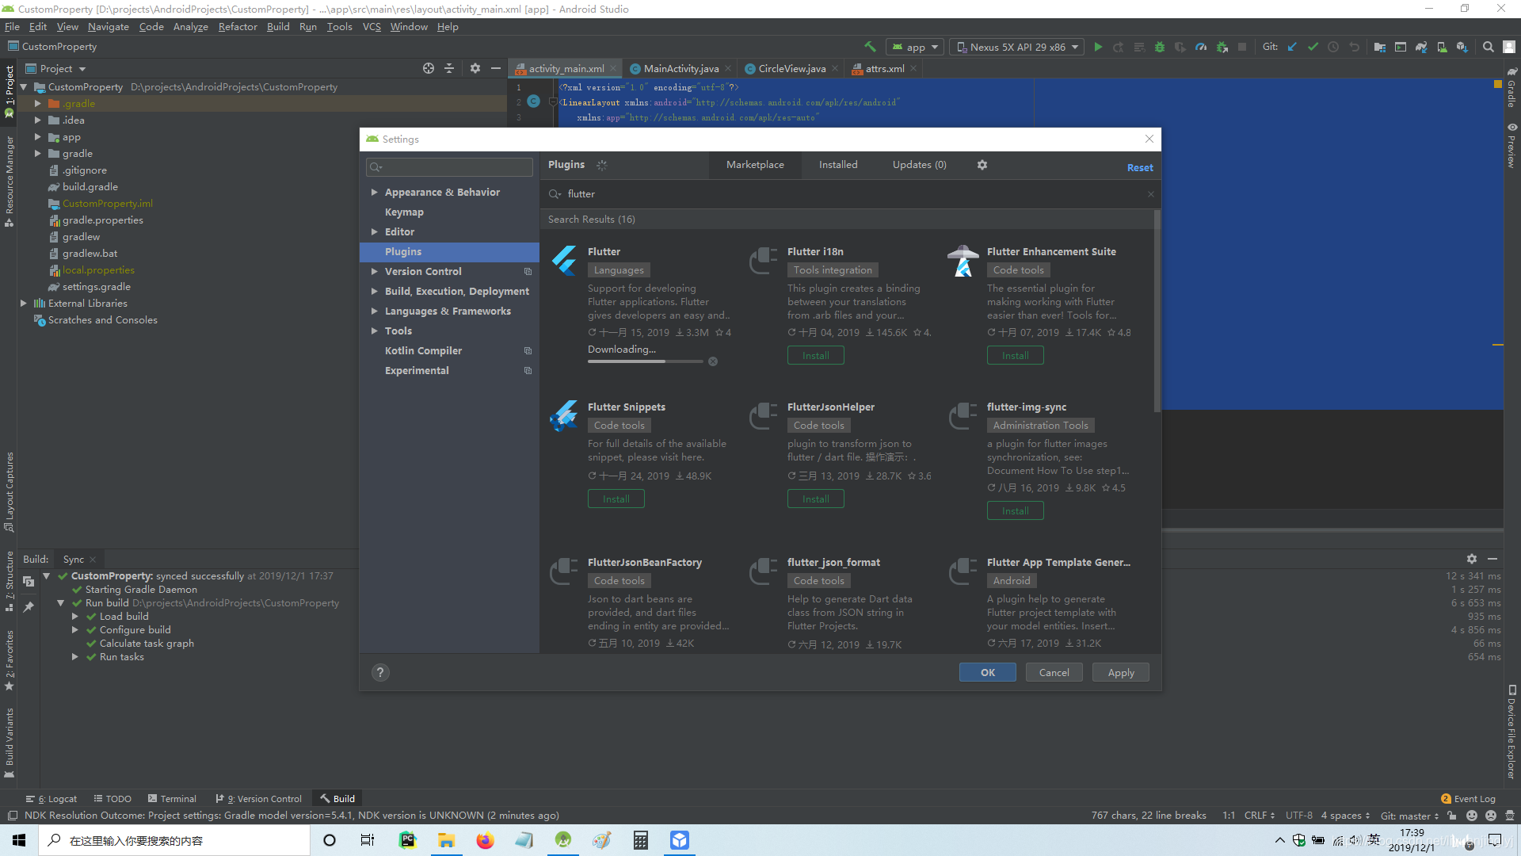The width and height of the screenshot is (1521, 856).
Task: Switch to MainActivity.java editor tab
Action: pos(680,69)
